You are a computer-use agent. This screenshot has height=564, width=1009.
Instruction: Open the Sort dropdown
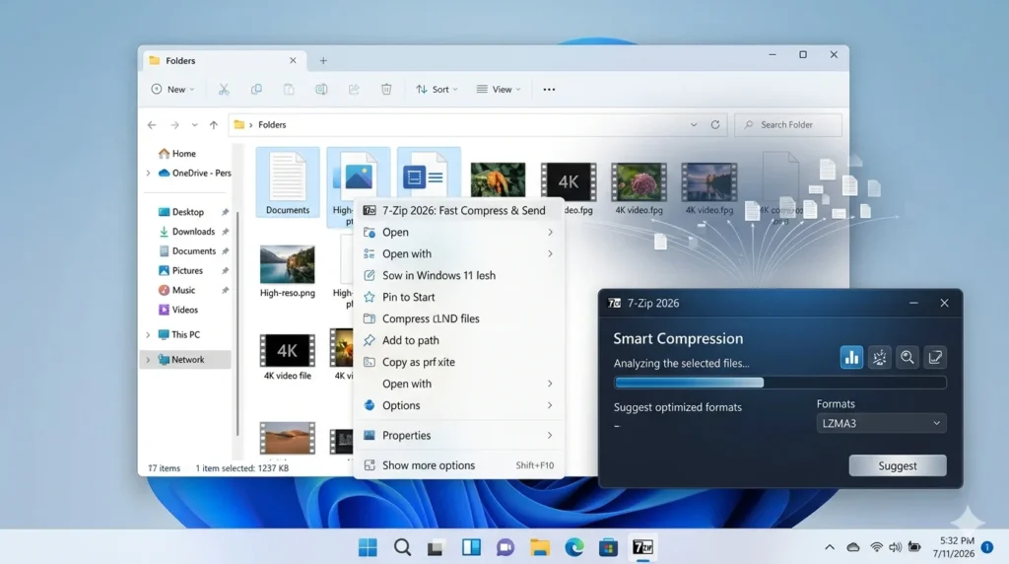437,90
